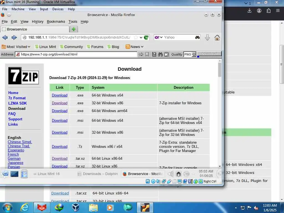The height and width of the screenshot is (213, 284).
Task: Click Browservice find binoculars icon
Action: 160,54
